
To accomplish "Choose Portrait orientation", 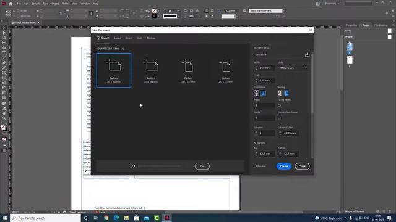I will click(256, 93).
